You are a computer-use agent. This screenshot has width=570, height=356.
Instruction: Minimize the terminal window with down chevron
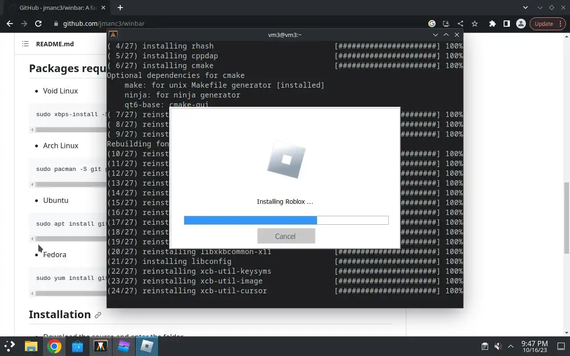[436, 35]
